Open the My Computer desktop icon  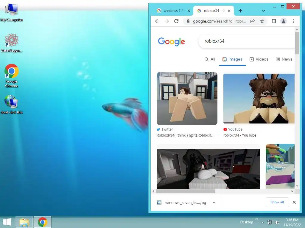(12, 12)
